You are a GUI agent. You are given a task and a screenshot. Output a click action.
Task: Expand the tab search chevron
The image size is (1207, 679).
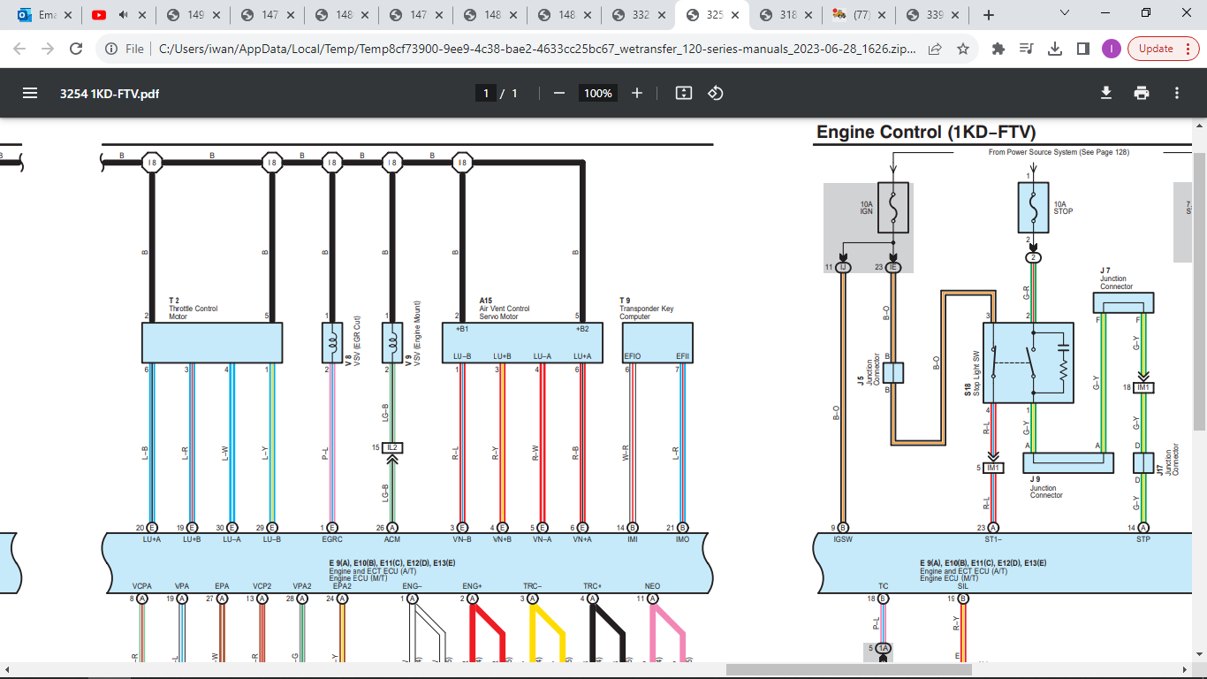[1065, 13]
